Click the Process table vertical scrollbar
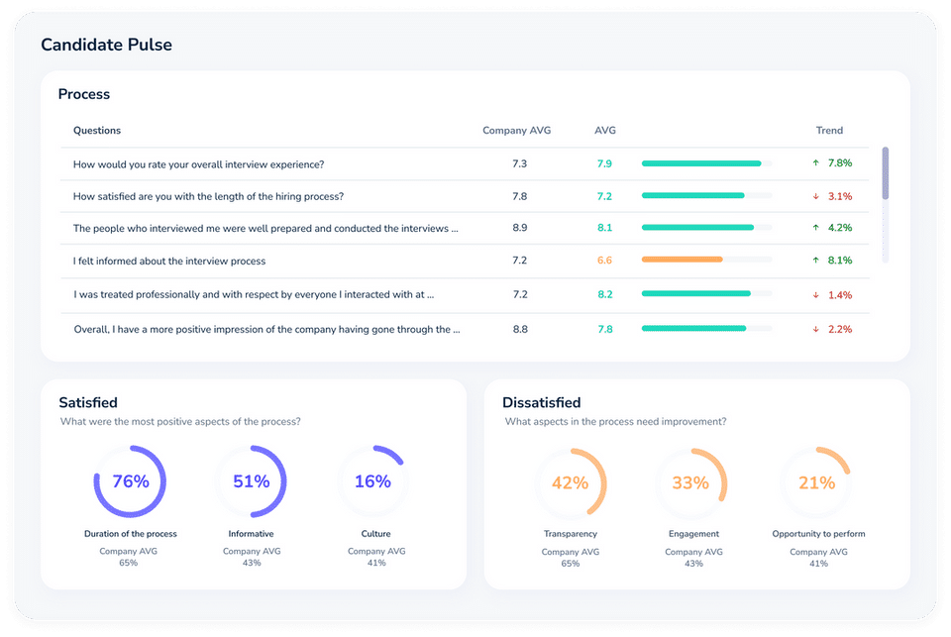951x637 pixels. click(886, 204)
